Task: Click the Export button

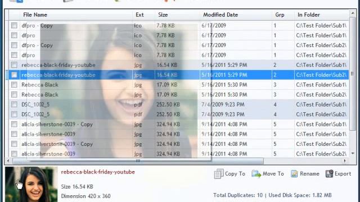Action: click(338, 174)
